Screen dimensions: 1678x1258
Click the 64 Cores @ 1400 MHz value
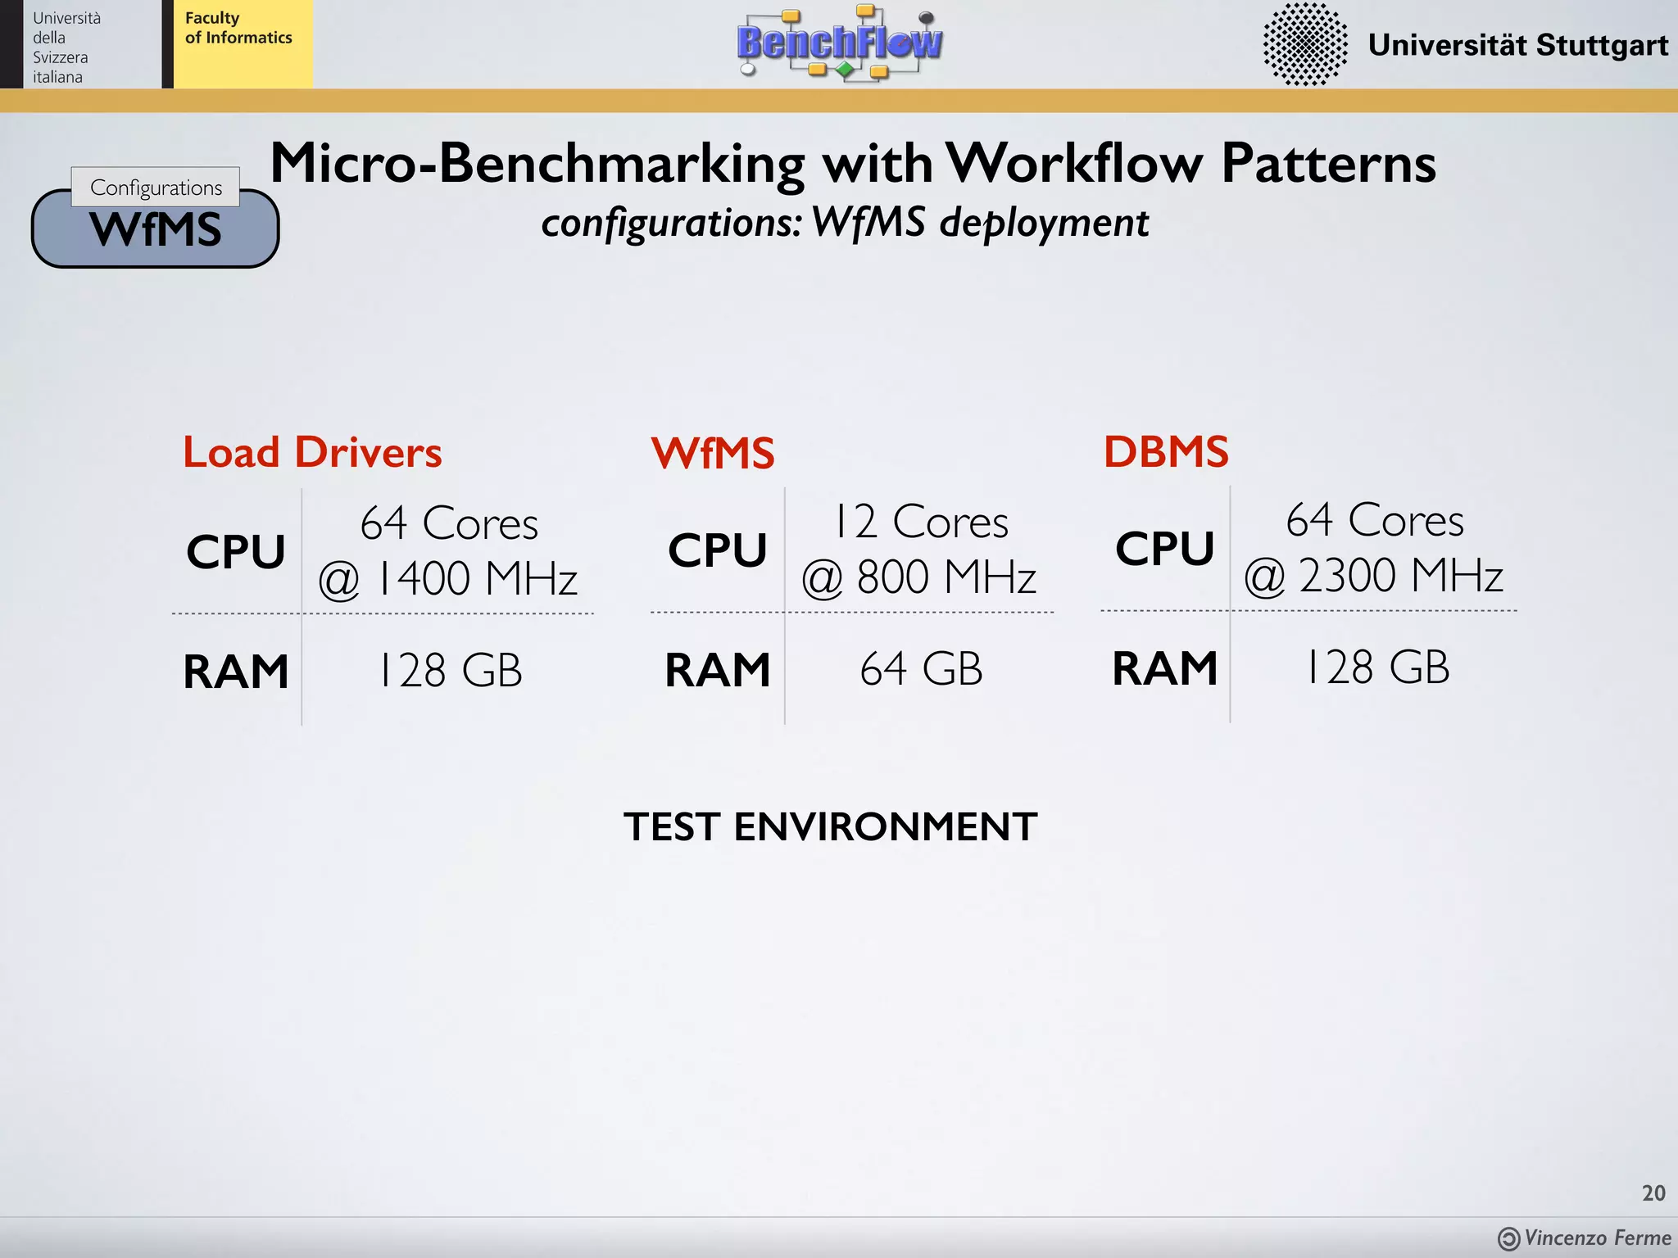click(x=448, y=550)
